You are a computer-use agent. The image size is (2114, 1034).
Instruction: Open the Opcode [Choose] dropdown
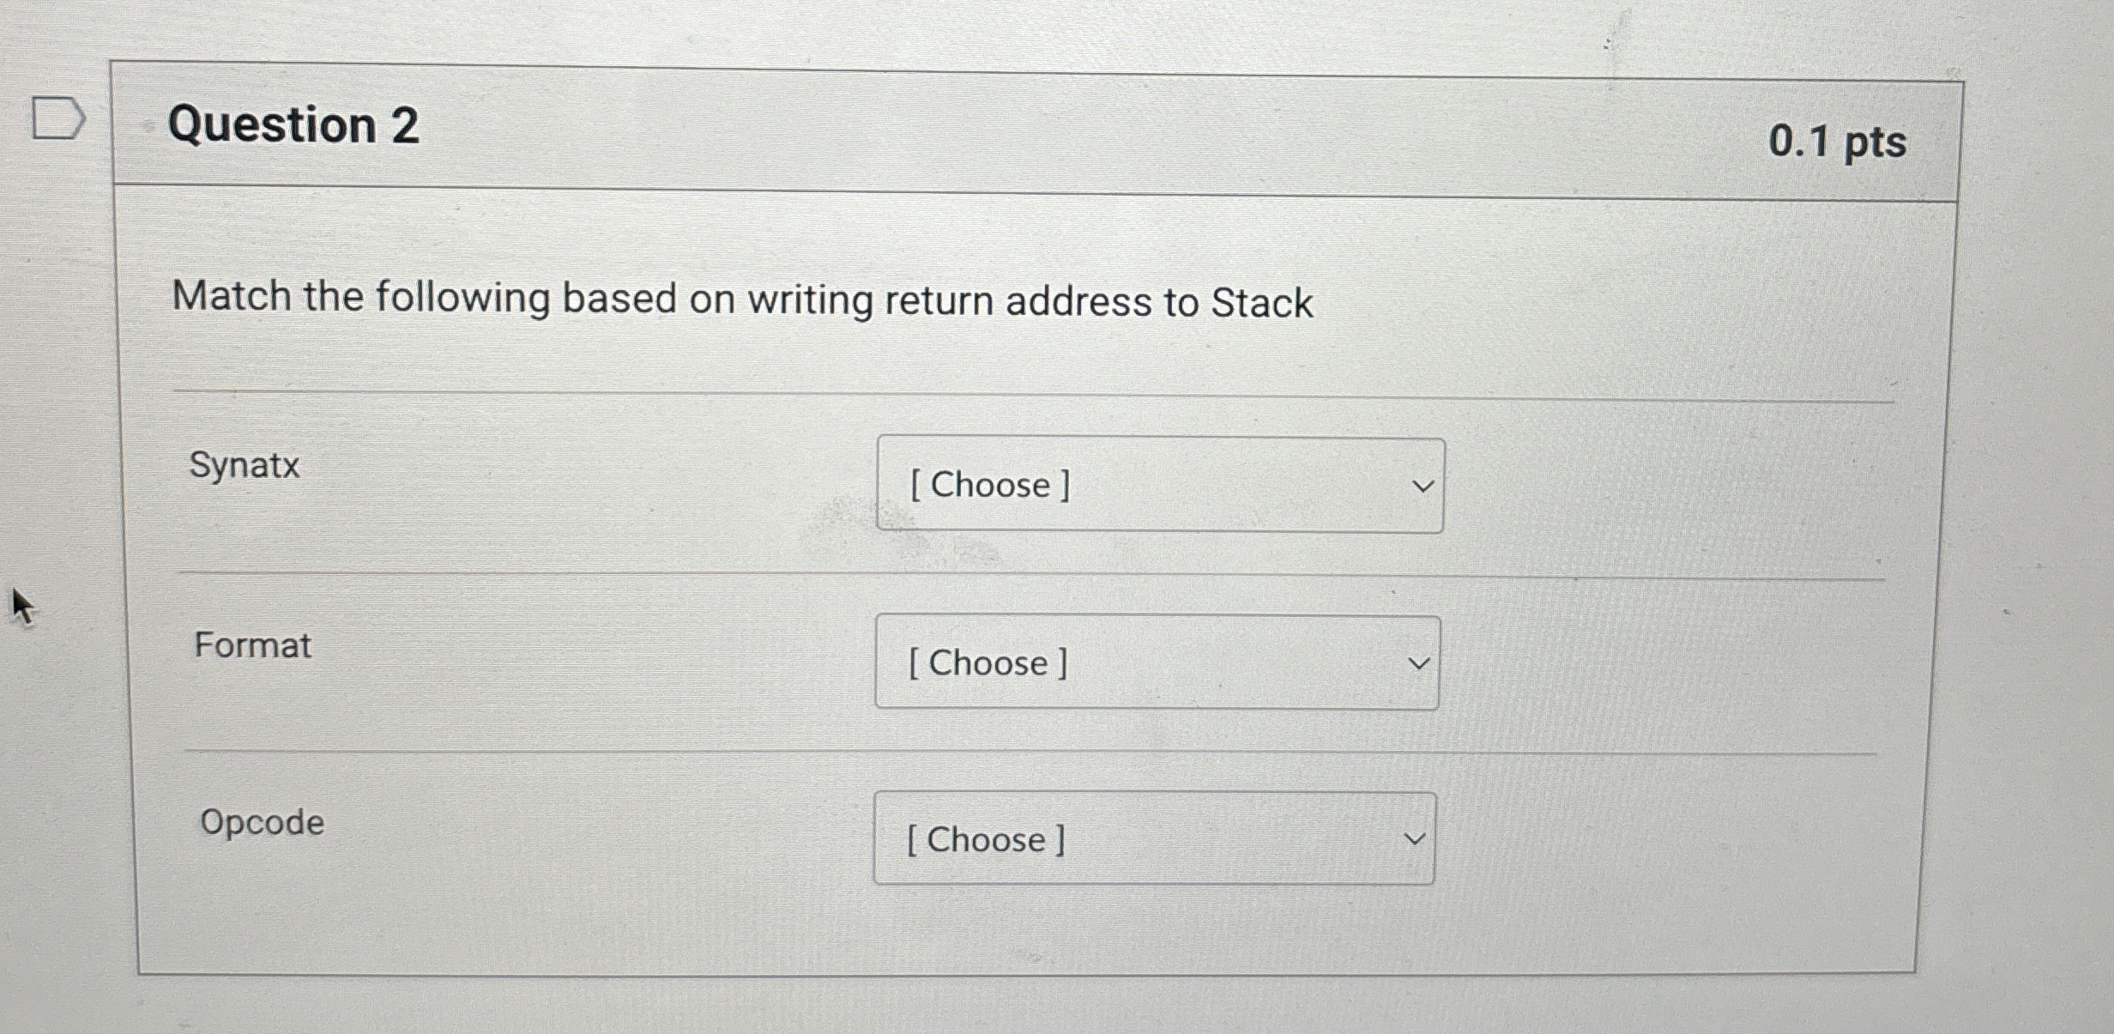click(x=1153, y=839)
